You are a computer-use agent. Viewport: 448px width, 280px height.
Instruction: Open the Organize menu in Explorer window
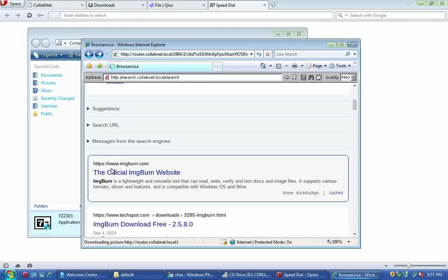coord(52,55)
